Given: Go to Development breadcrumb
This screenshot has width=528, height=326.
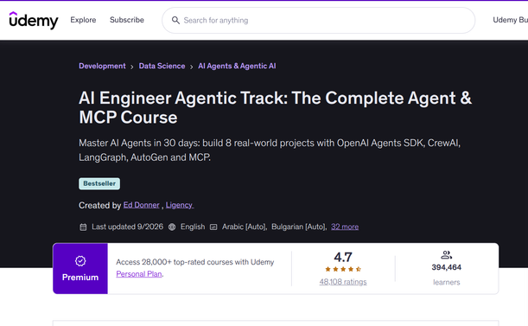Looking at the screenshot, I should click(x=102, y=66).
